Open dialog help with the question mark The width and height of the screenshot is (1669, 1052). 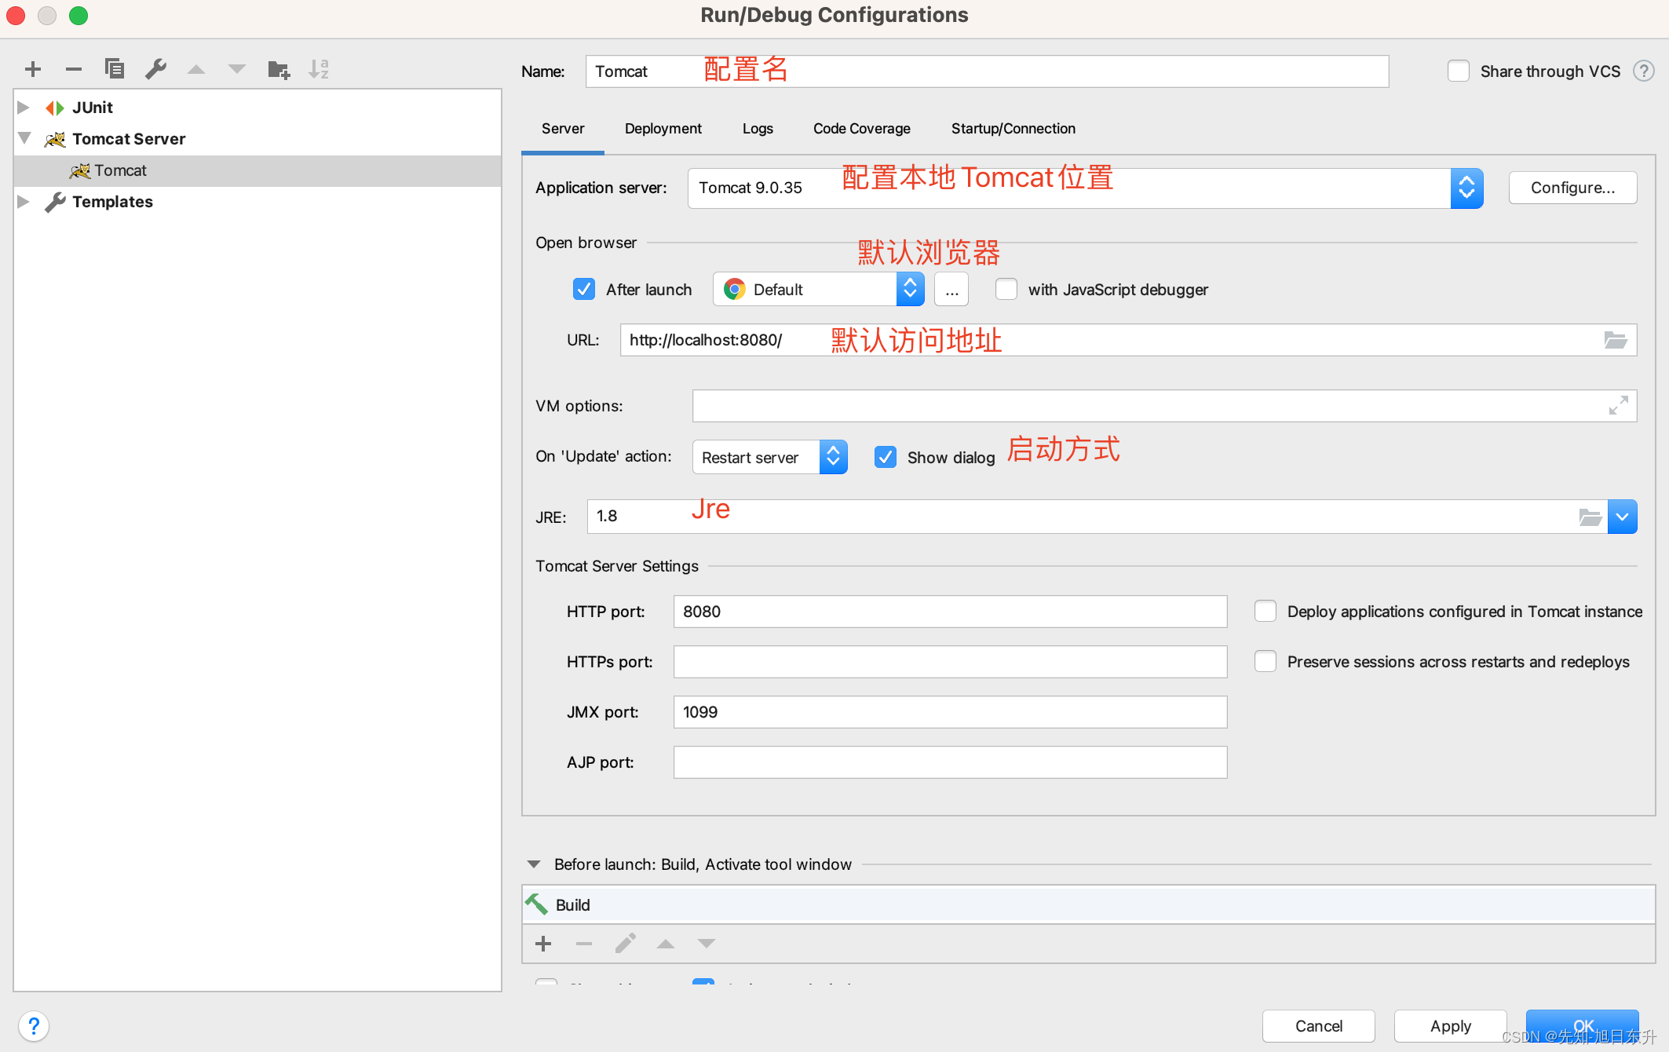click(x=34, y=1026)
